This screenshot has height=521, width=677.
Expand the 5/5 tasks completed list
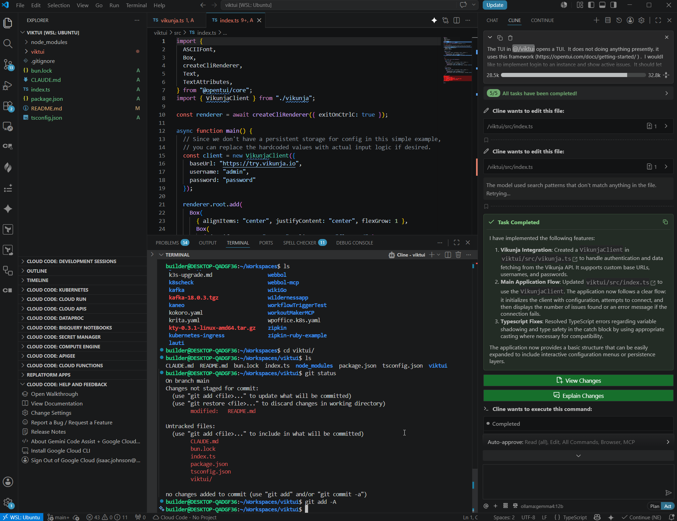click(578, 93)
